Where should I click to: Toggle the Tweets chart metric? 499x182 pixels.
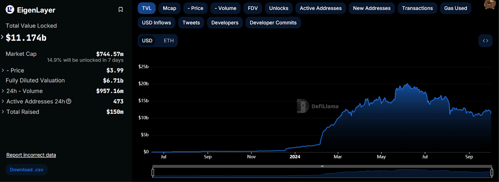[x=191, y=23]
